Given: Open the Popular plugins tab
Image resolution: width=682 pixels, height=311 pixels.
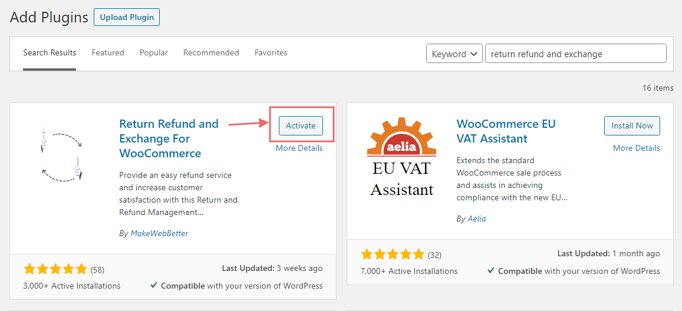Looking at the screenshot, I should click(x=153, y=52).
